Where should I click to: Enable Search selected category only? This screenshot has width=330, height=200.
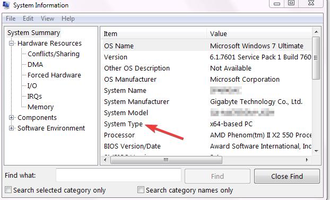point(8,190)
